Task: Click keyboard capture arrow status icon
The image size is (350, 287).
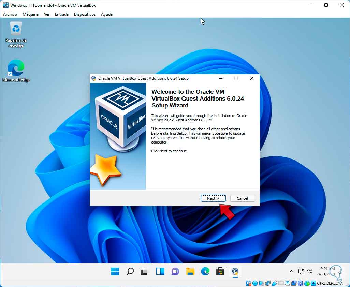Action: pyautogui.click(x=313, y=283)
